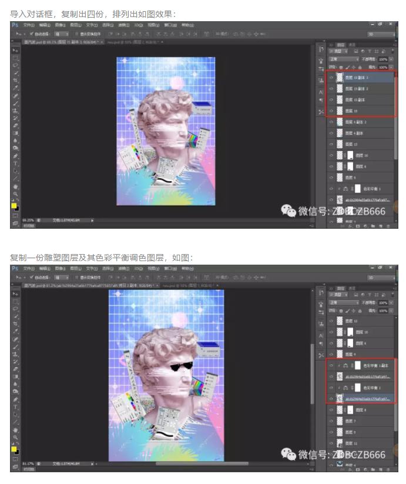Select layer 图层 11 in lower layers panel
The height and width of the screenshot is (484, 406).
click(360, 443)
